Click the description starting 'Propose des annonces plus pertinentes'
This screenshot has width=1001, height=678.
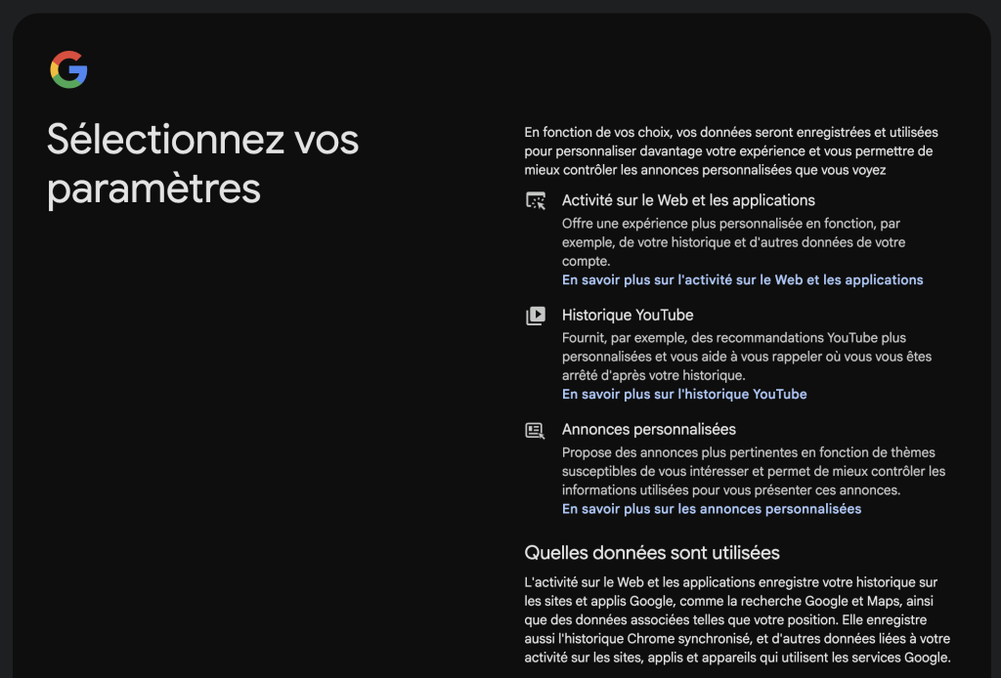[x=754, y=471]
